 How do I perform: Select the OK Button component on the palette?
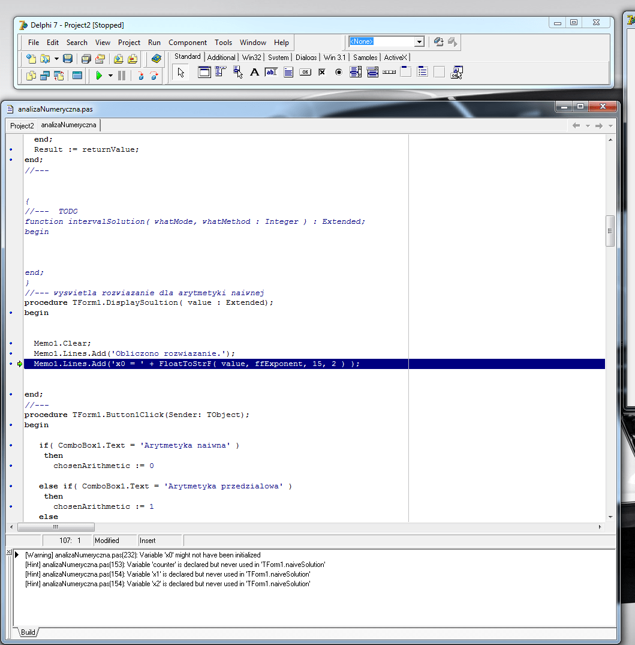[305, 71]
